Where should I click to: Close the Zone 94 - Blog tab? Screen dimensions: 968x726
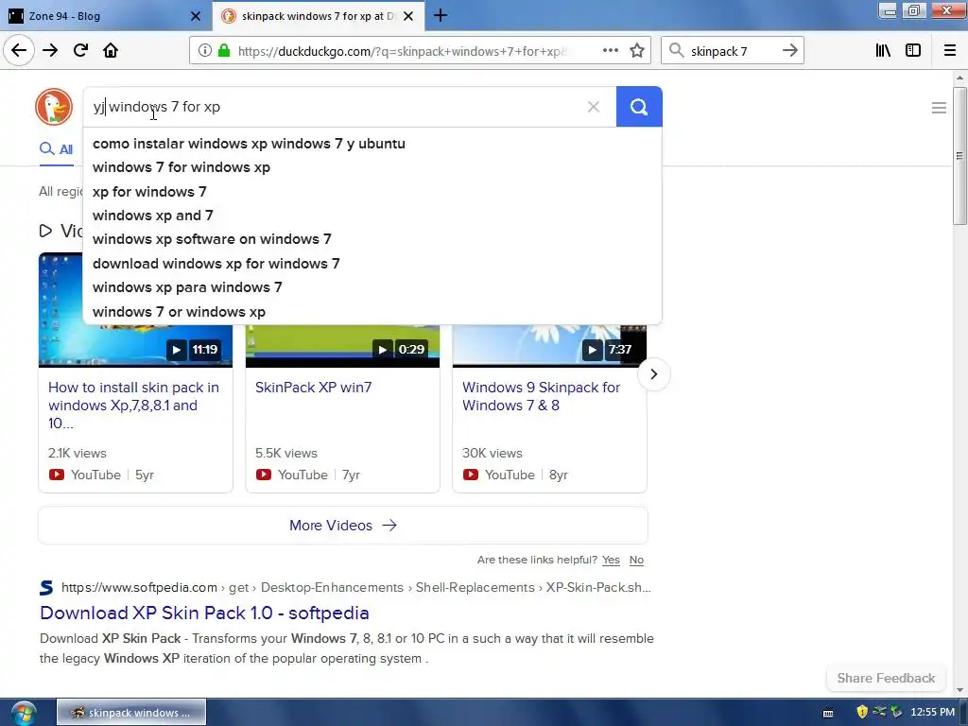[x=196, y=16]
